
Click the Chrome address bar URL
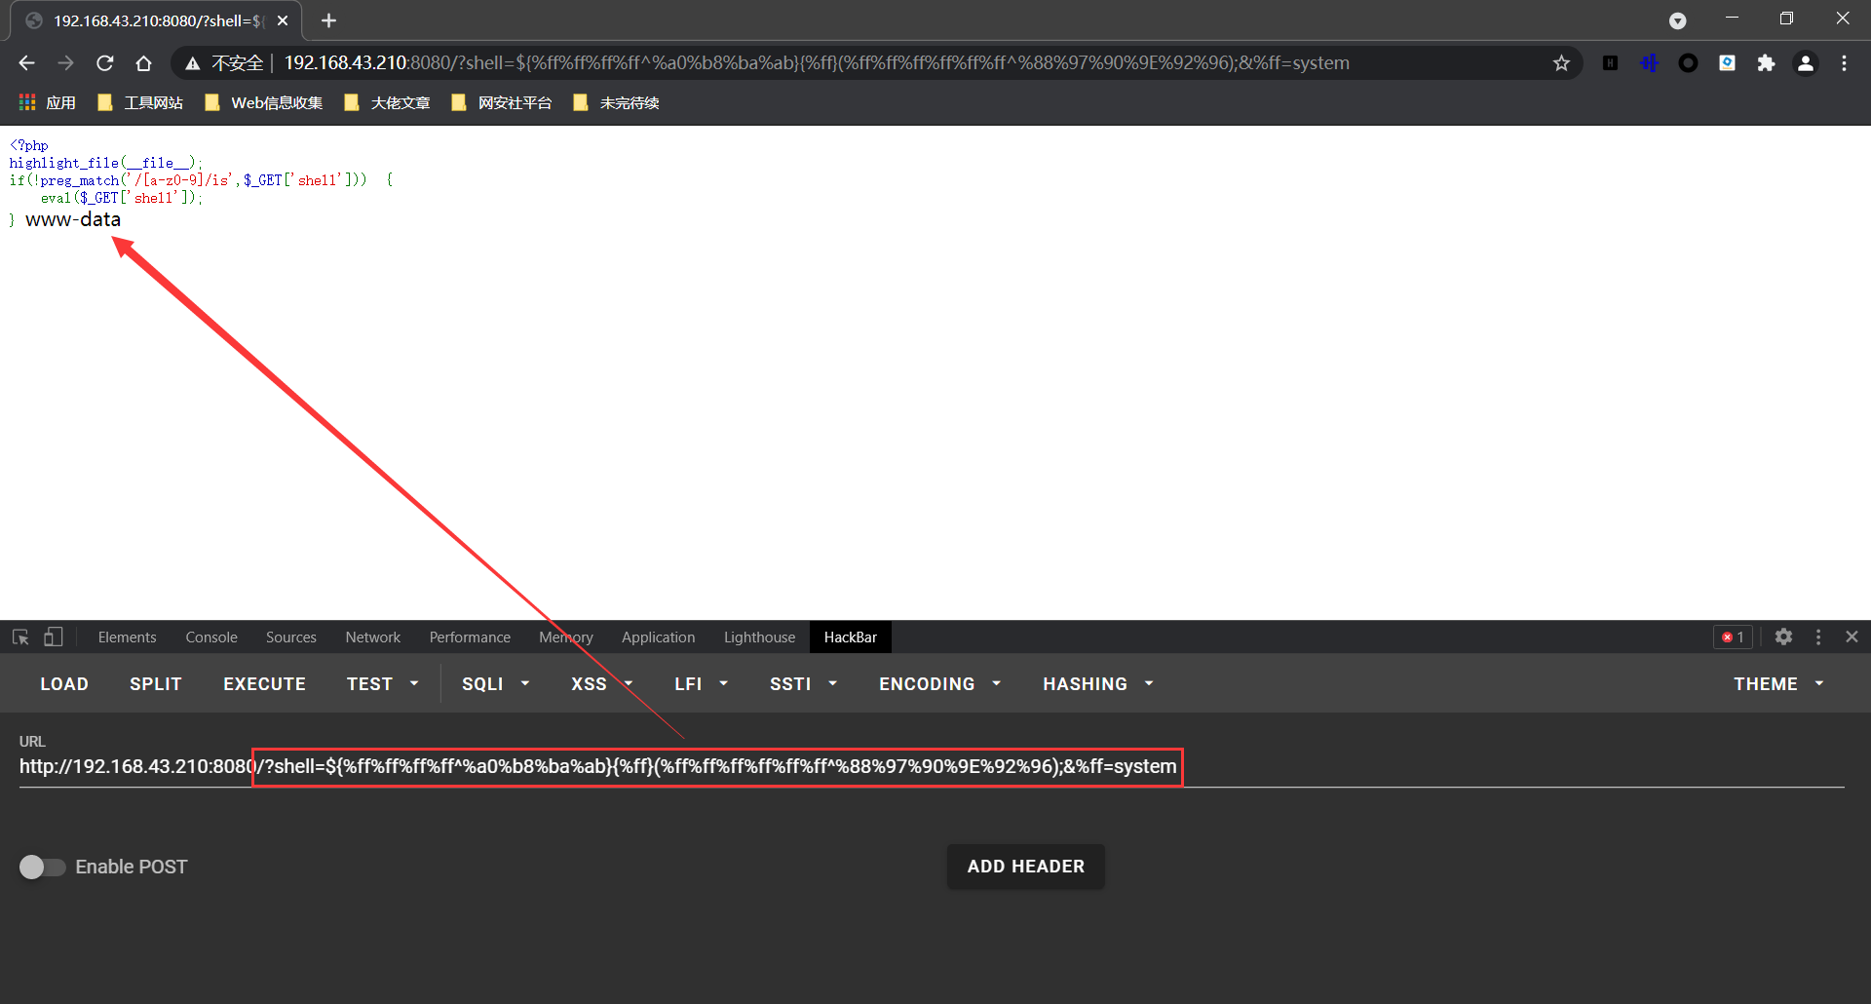tap(817, 63)
